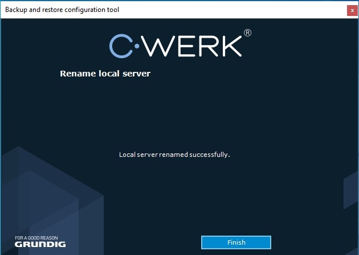Click the letter W in the logo
Image resolution: width=359 pixels, height=255 pixels.
pyautogui.click(x=156, y=46)
